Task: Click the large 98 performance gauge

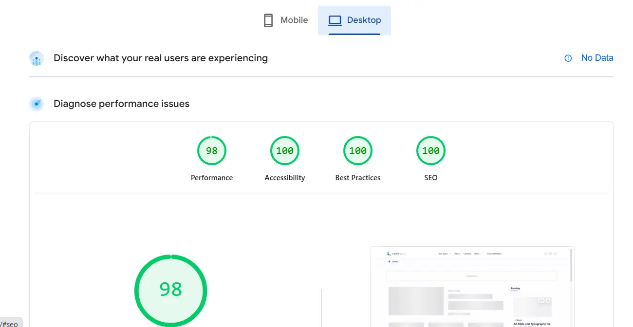Action: (x=170, y=291)
